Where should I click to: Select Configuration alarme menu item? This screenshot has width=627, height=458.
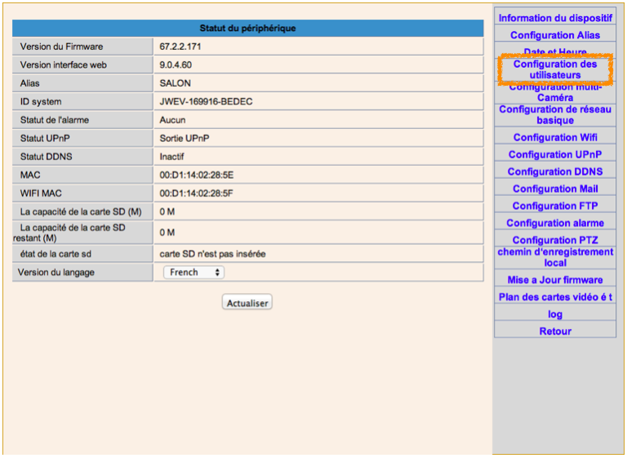pos(555,223)
